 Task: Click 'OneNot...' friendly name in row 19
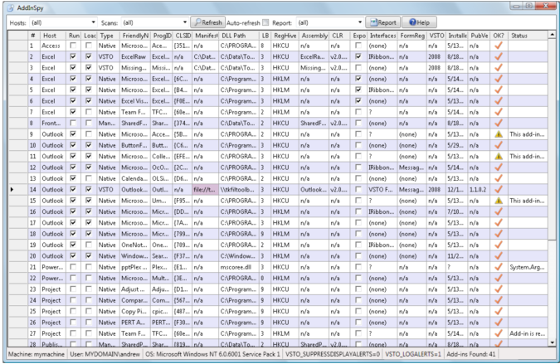tap(134, 245)
